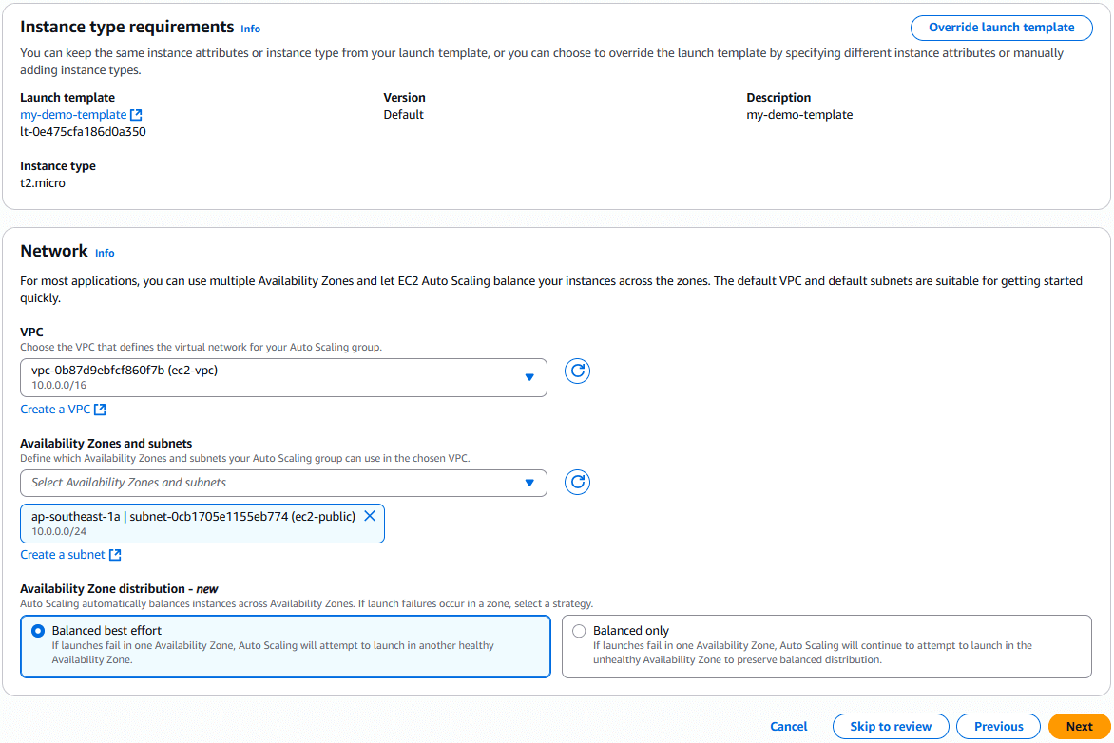1114x743 pixels.
Task: Refresh the Availability Zones and subnets list
Action: [577, 483]
